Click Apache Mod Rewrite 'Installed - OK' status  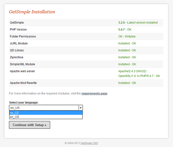(x=127, y=83)
